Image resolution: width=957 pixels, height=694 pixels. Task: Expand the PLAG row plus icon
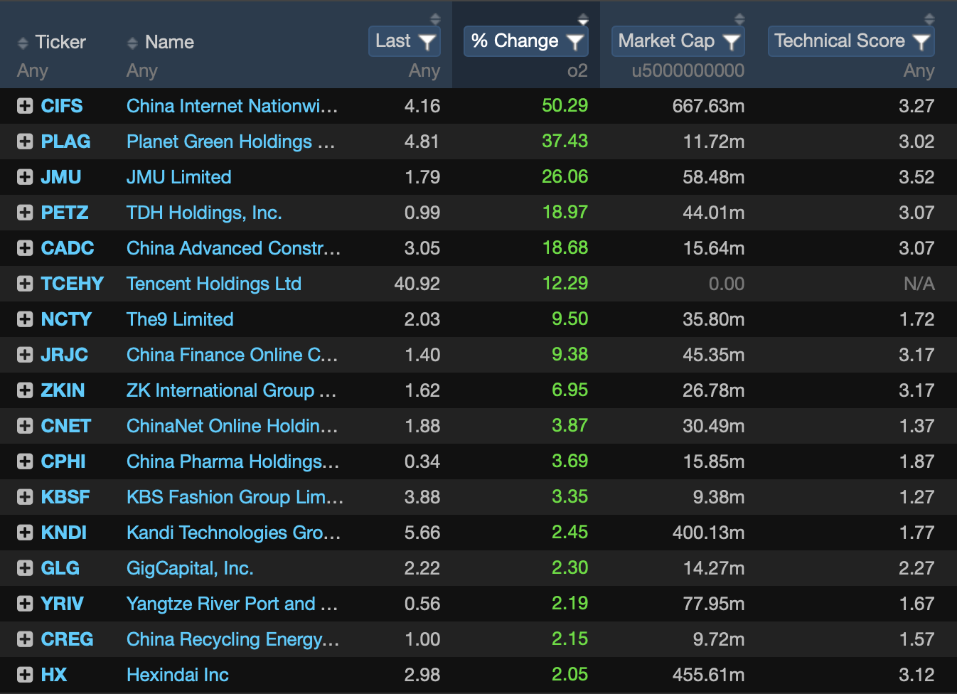(25, 142)
